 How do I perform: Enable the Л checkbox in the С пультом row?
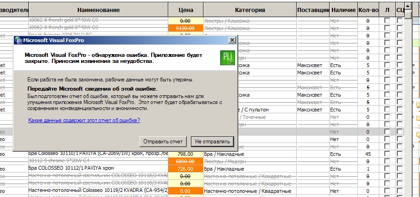[387, 110]
